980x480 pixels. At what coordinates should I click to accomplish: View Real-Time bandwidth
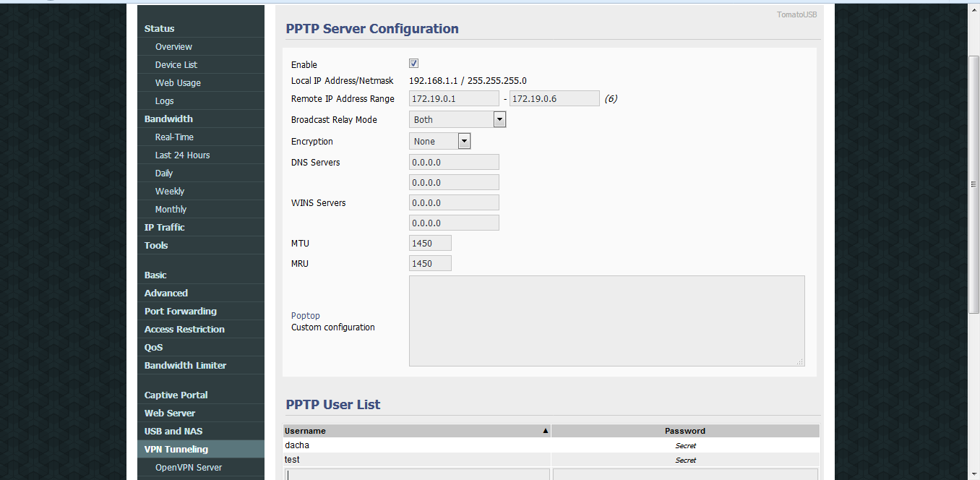[201, 137]
